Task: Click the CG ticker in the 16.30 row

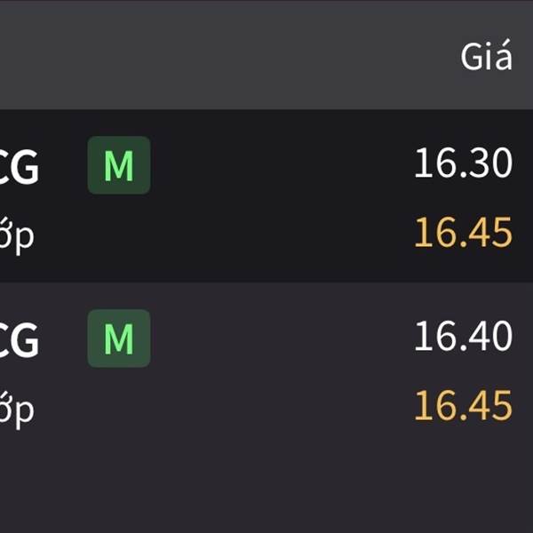Action: click(20, 167)
